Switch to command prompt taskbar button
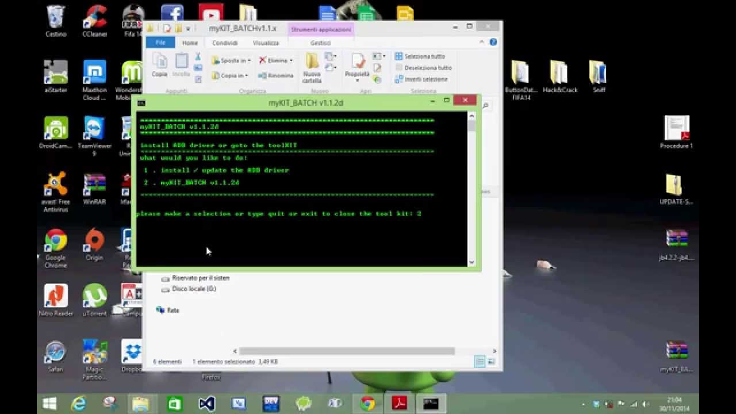This screenshot has height=414, width=736. pyautogui.click(x=431, y=404)
